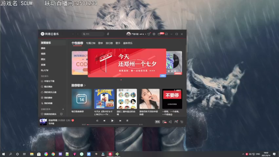Unlike the current song red heart

pyautogui.click(x=73, y=120)
